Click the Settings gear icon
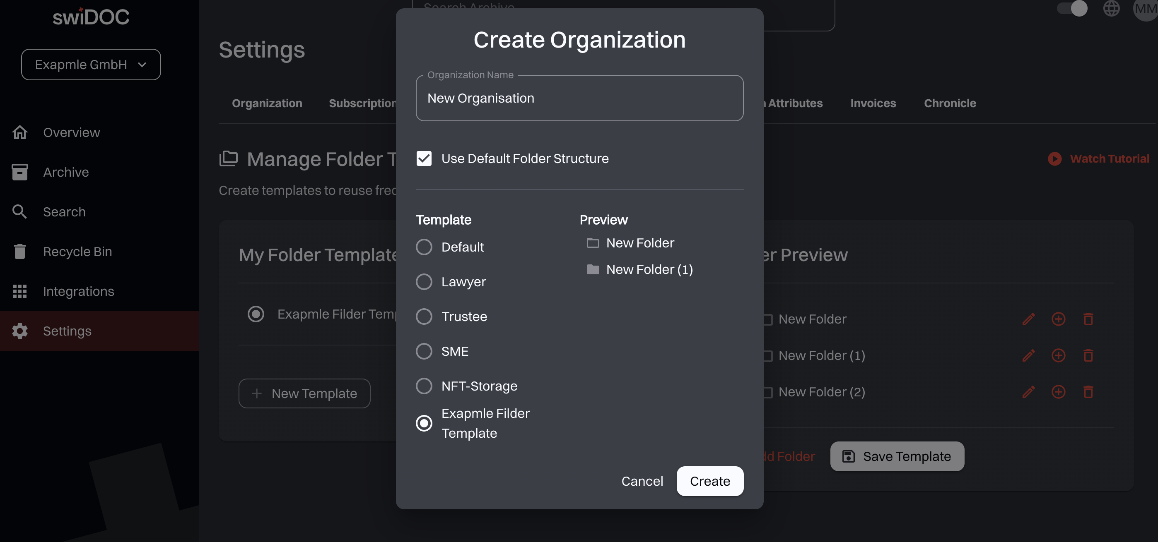 tap(20, 331)
